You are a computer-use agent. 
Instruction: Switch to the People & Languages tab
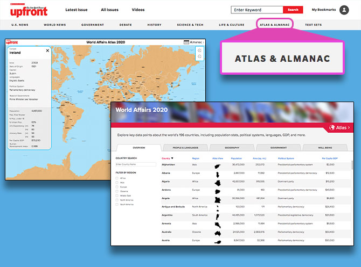pos(185,148)
